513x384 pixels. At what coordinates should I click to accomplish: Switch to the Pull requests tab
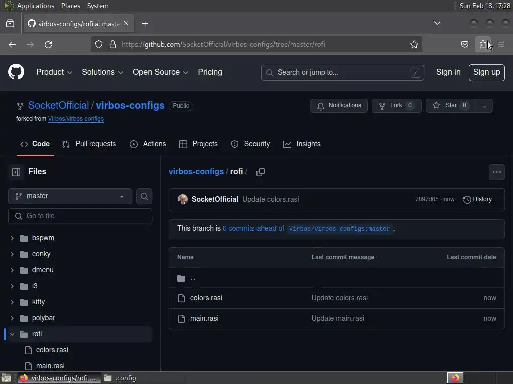click(x=89, y=144)
